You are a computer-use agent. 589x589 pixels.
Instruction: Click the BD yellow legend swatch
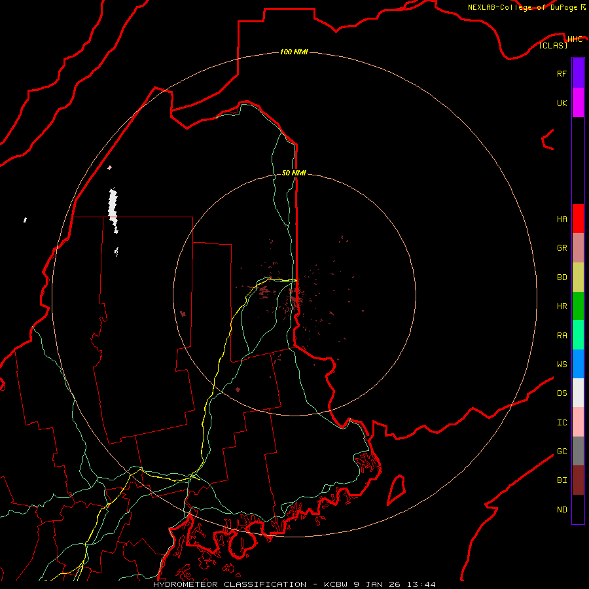(x=578, y=277)
